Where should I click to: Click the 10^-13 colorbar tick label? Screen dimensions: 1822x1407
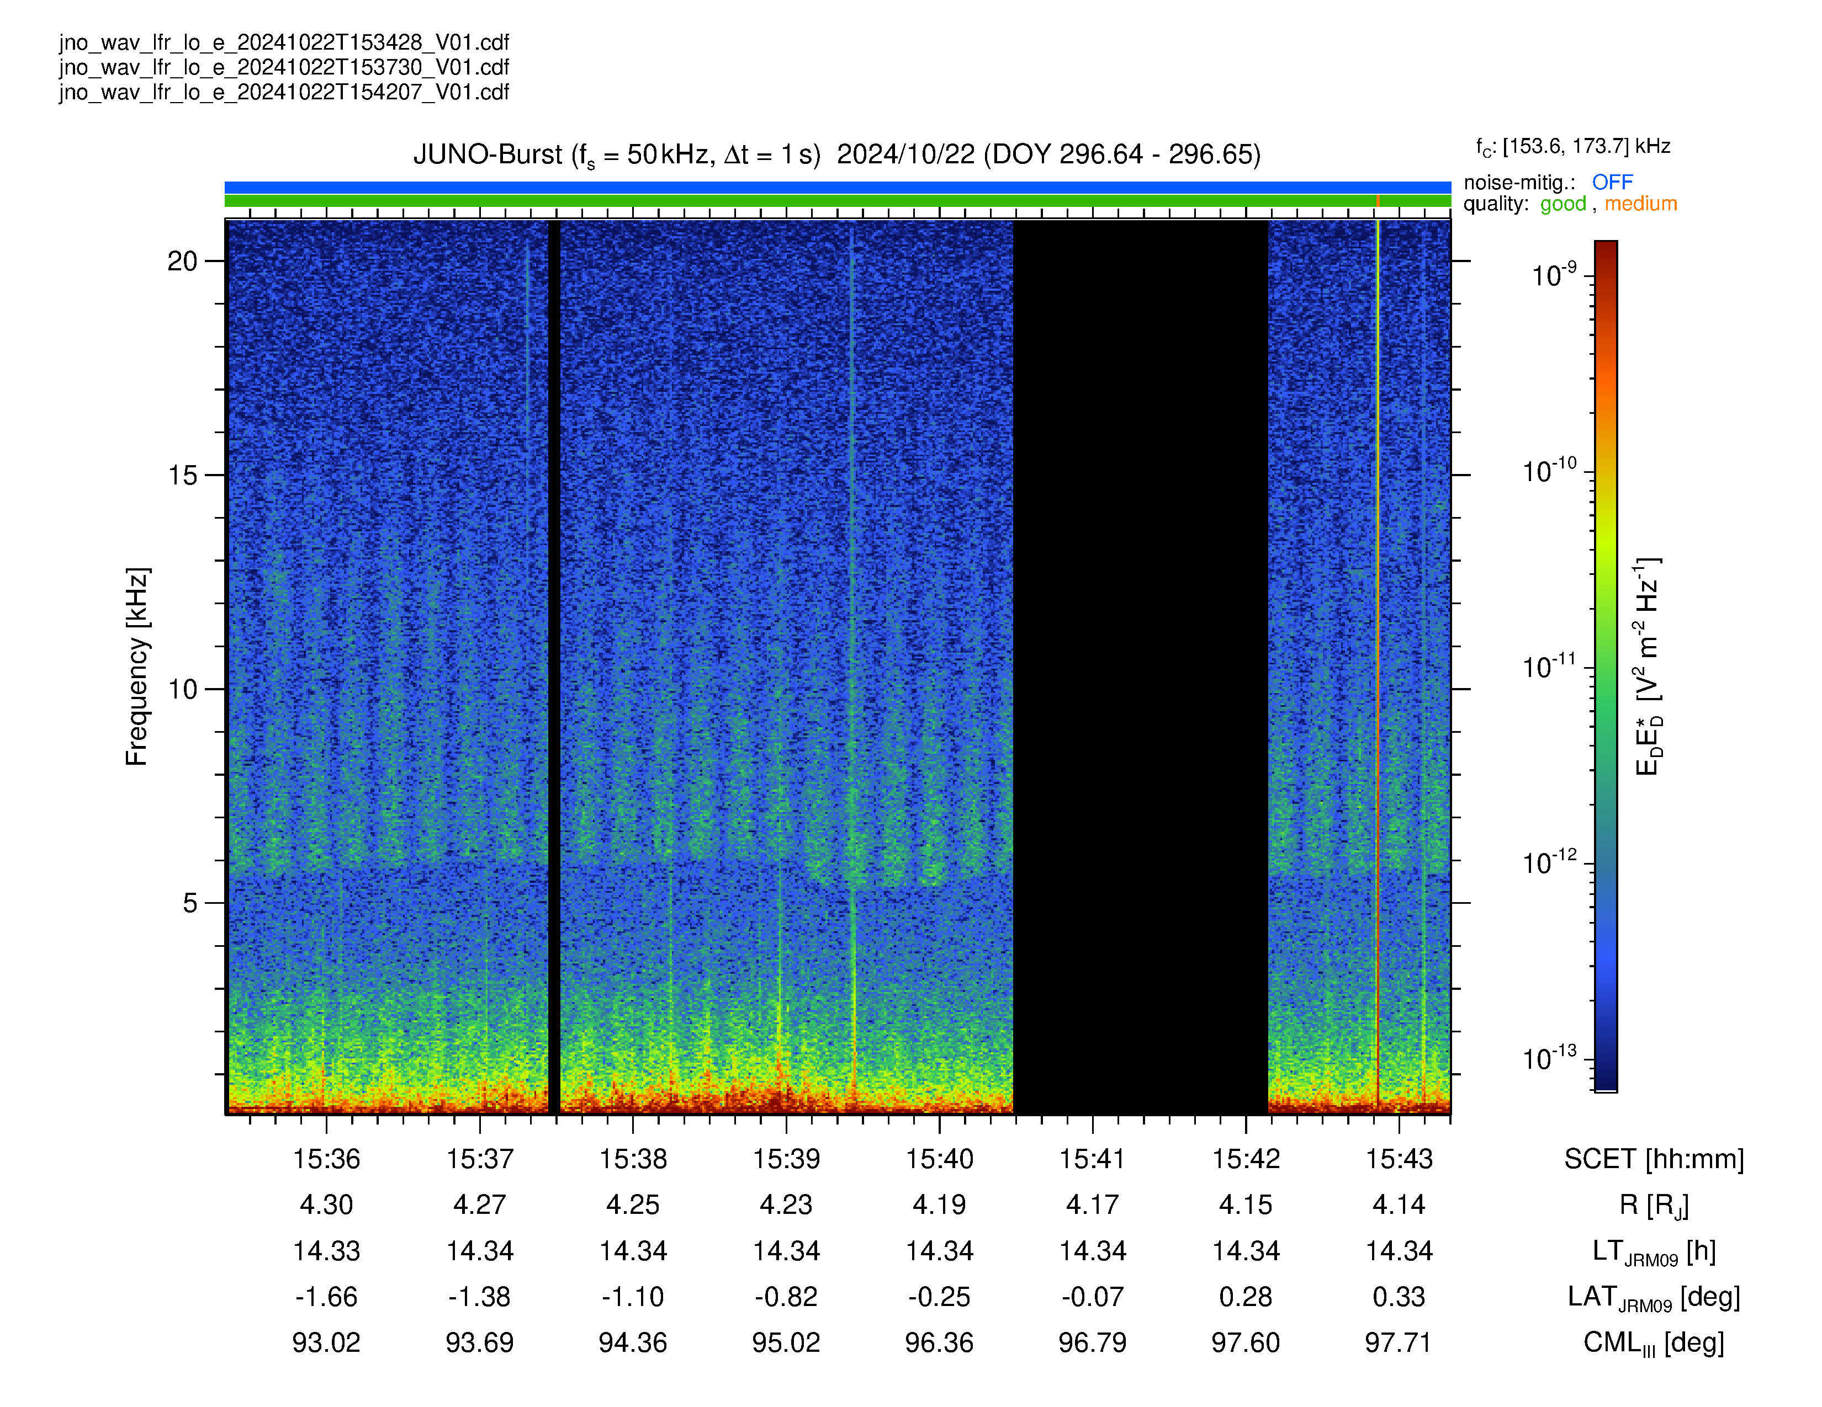tap(1550, 1059)
